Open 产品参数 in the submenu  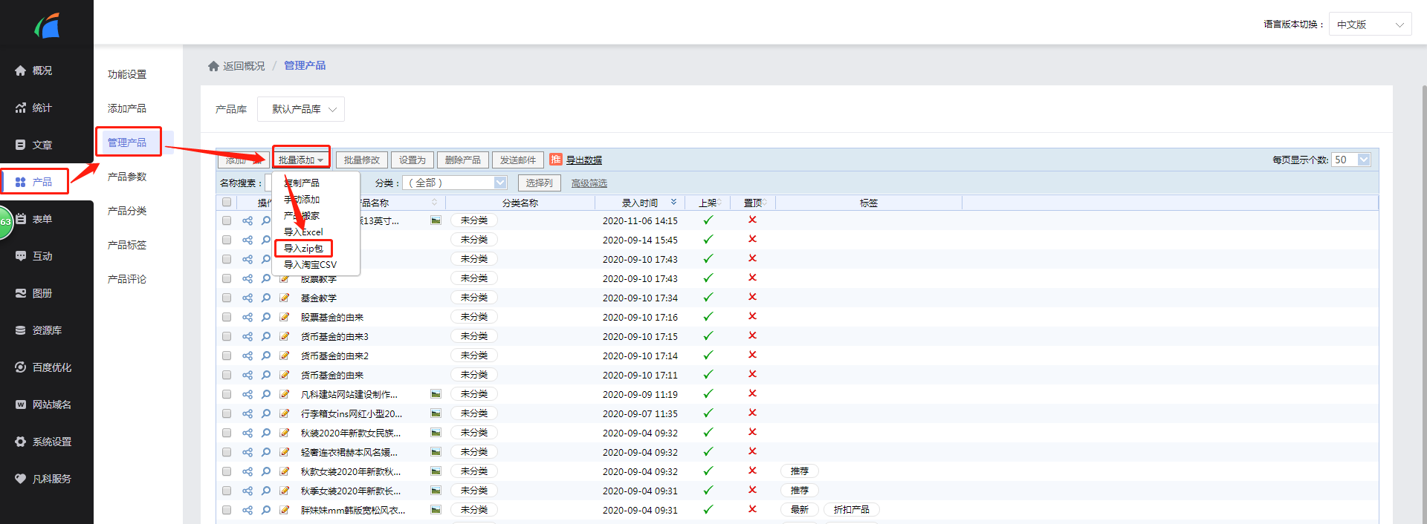tap(127, 177)
